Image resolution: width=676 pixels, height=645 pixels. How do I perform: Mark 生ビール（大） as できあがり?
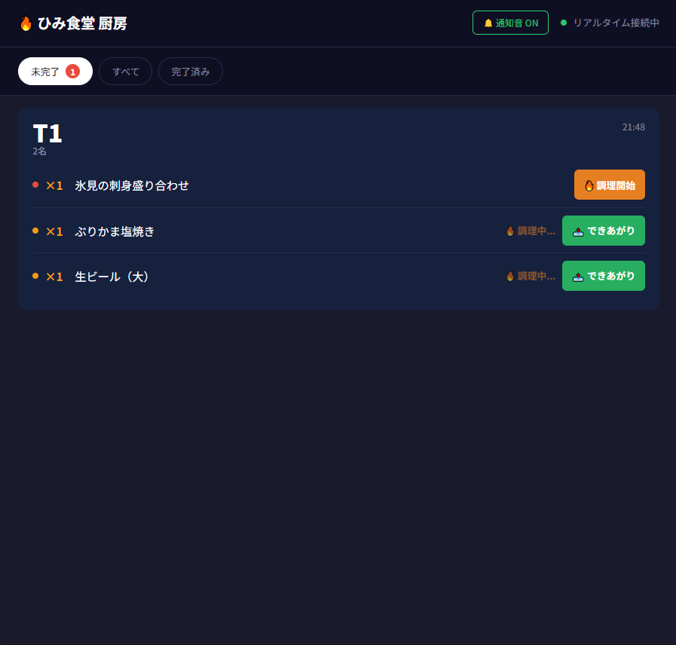tap(603, 276)
